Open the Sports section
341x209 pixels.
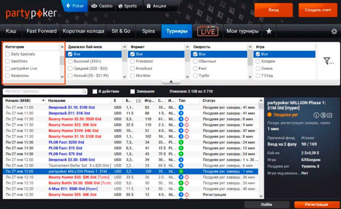coord(127,7)
